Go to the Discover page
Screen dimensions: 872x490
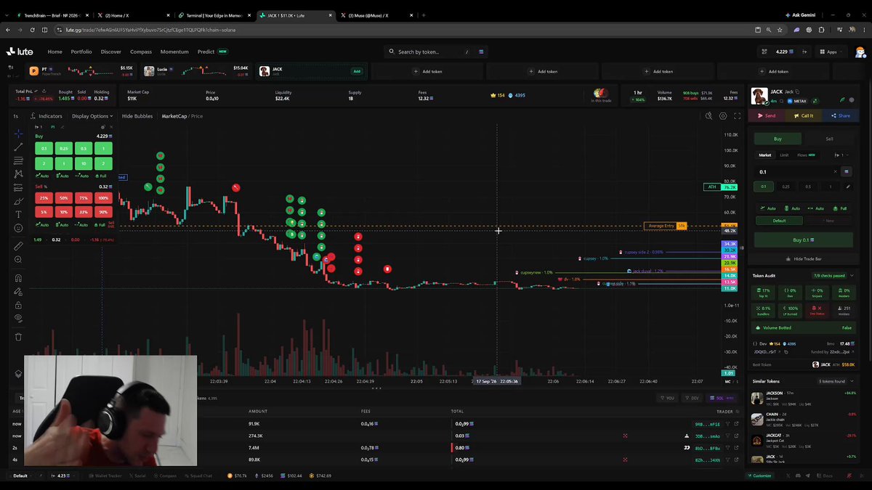pos(111,52)
